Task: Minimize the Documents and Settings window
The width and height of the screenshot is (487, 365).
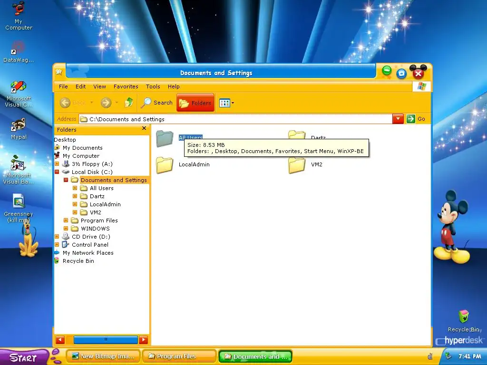Action: pyautogui.click(x=387, y=70)
